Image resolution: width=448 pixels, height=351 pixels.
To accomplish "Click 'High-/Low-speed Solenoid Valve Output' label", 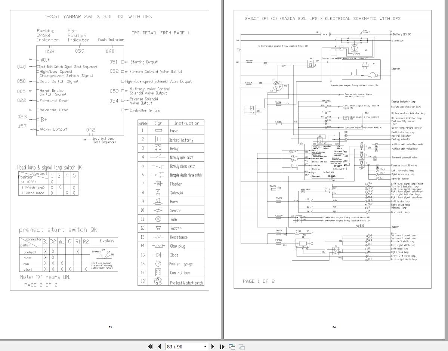I will click(158, 81).
